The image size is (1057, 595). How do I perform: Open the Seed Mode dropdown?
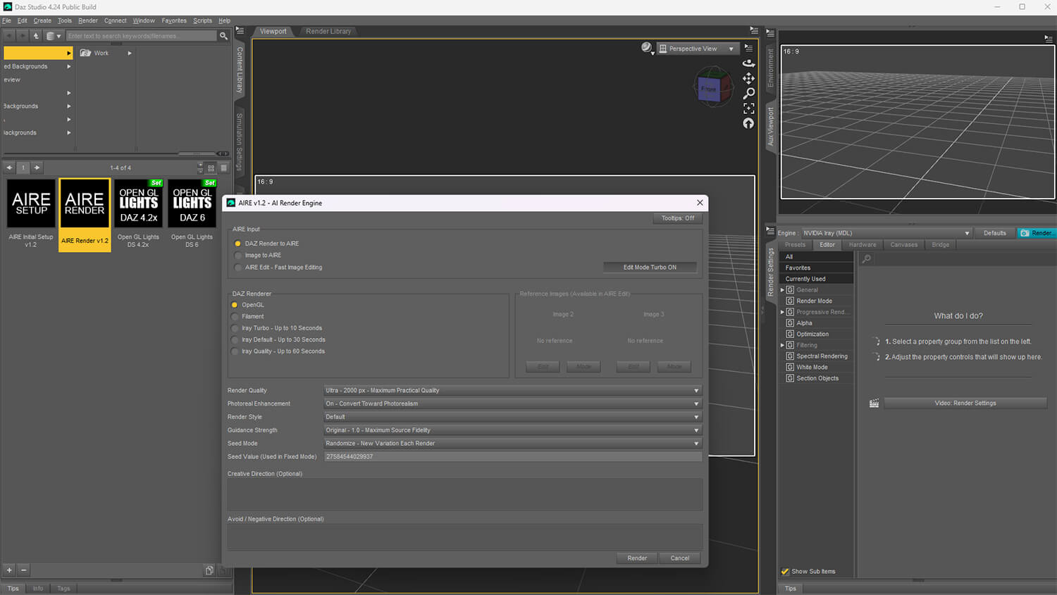coord(512,444)
